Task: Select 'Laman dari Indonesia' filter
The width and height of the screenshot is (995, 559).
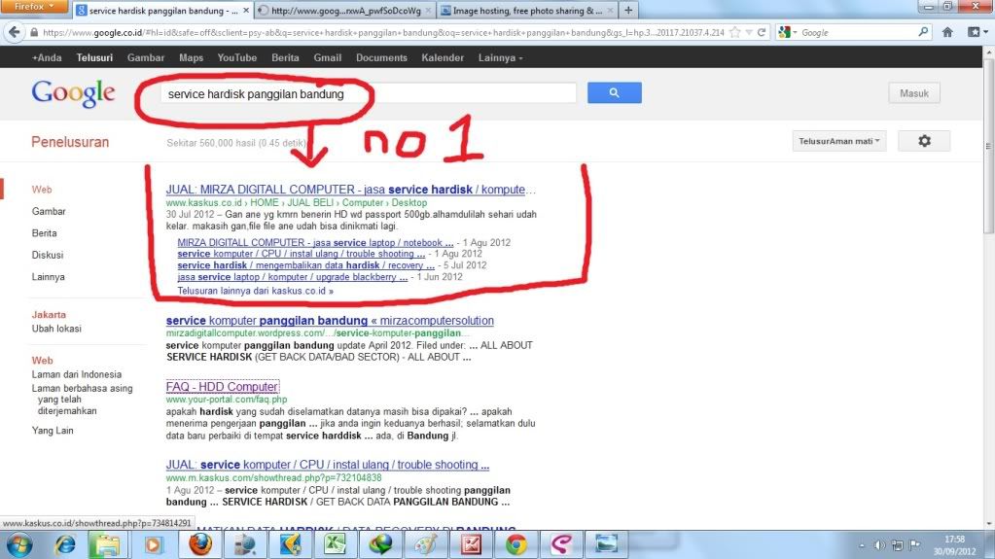Action: coord(77,374)
